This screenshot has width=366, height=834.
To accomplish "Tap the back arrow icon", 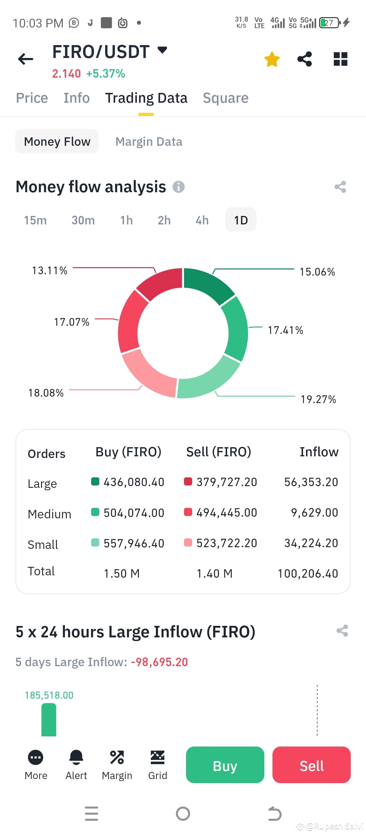I will click(25, 59).
